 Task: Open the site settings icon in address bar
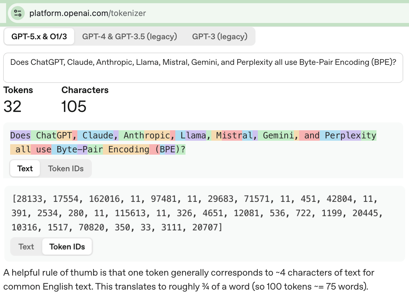click(x=18, y=13)
